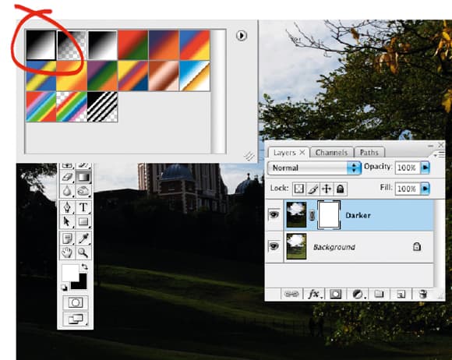The height and width of the screenshot is (360, 452).
Task: Create a new layer group
Action: tap(379, 294)
